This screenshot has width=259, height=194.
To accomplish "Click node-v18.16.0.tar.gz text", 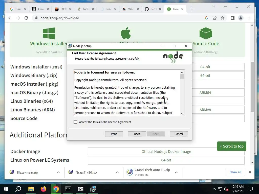I will point(206,52).
